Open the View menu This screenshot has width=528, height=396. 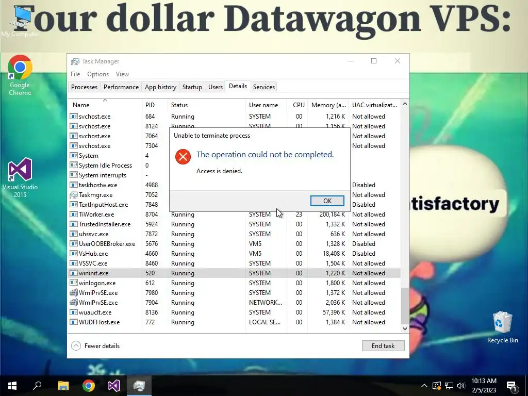coord(122,74)
